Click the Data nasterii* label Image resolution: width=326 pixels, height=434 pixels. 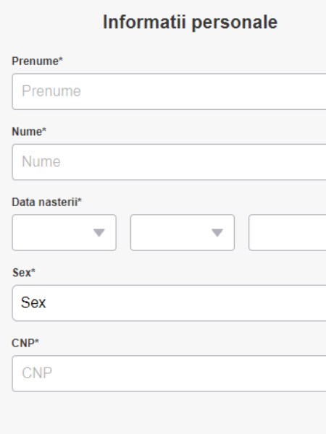click(46, 202)
